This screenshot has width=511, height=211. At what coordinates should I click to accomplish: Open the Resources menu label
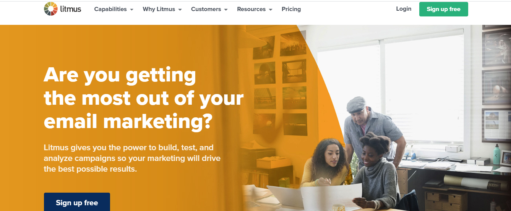pos(251,9)
